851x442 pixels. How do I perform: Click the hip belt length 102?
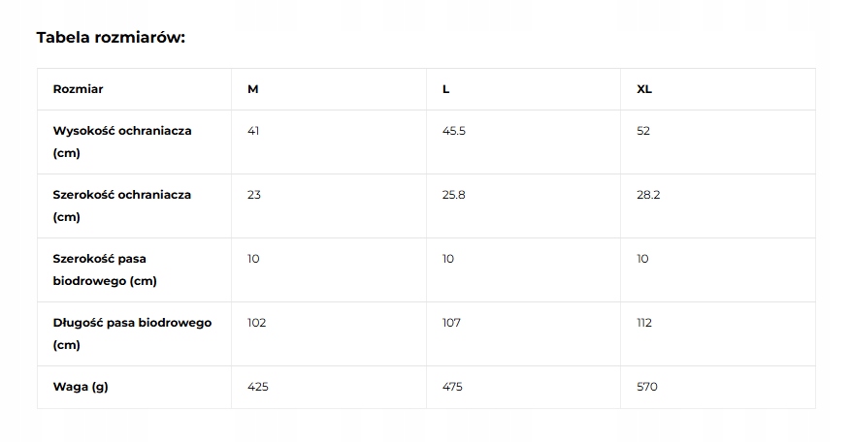click(257, 323)
